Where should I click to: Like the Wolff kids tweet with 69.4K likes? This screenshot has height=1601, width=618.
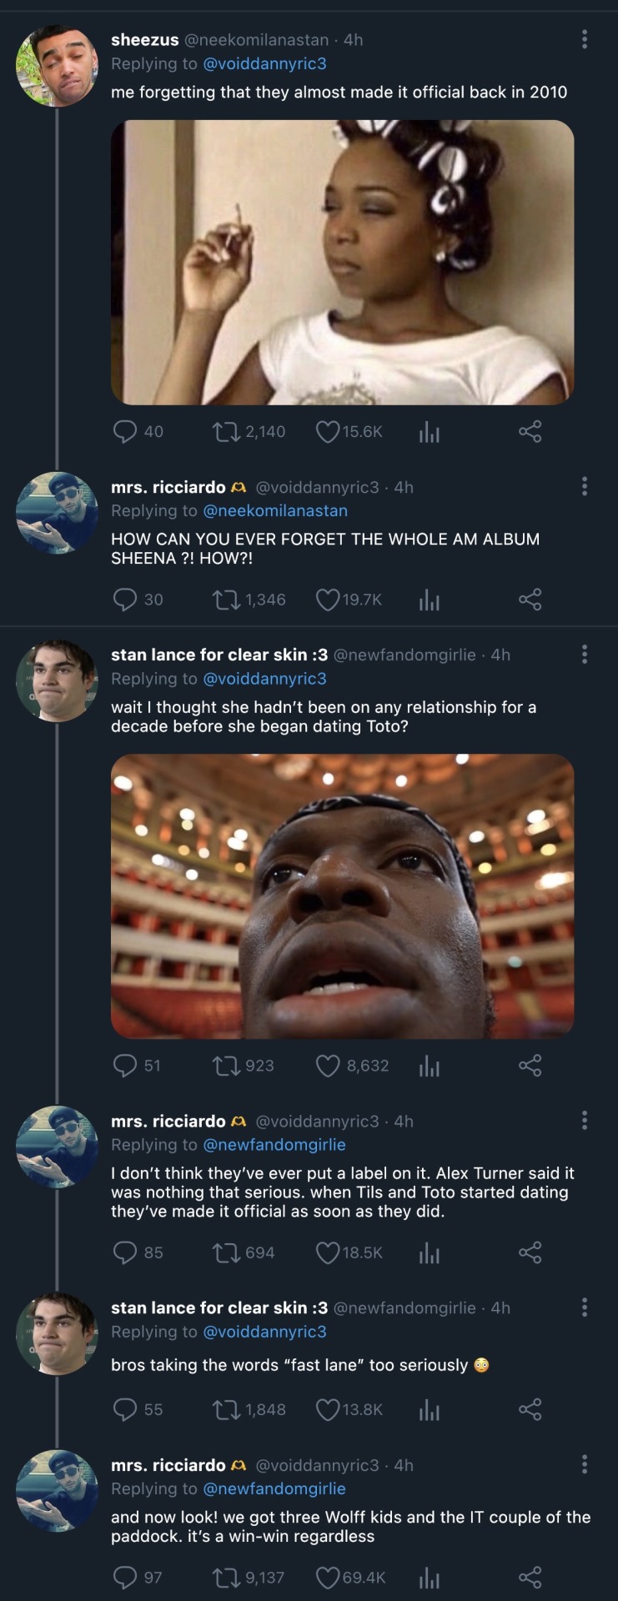[328, 1578]
